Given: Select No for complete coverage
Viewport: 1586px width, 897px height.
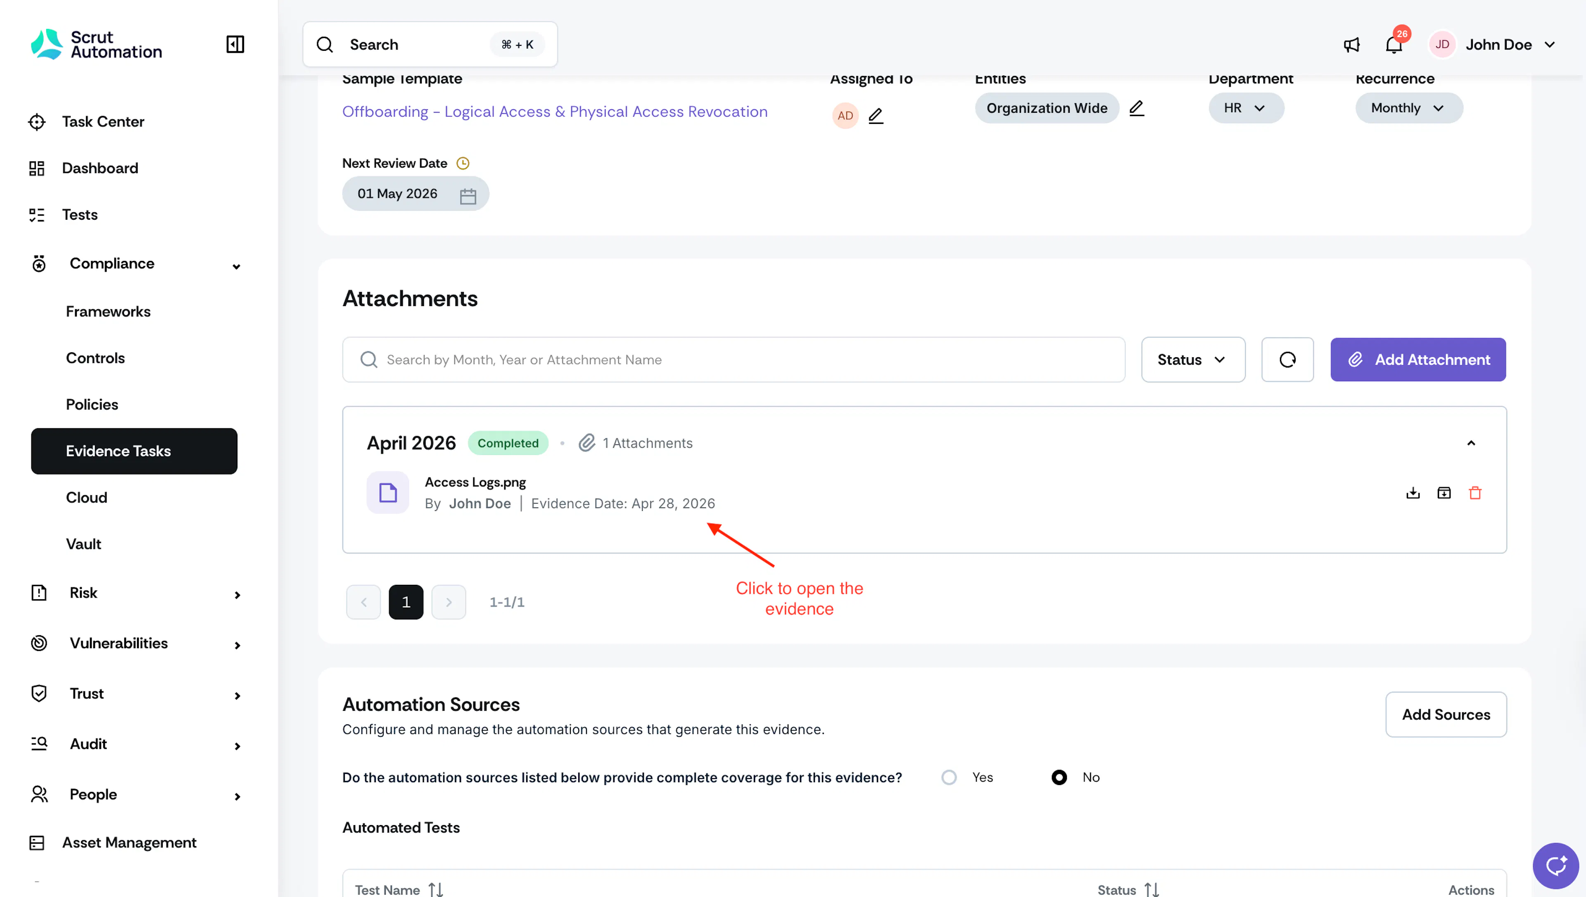Looking at the screenshot, I should (x=1059, y=778).
